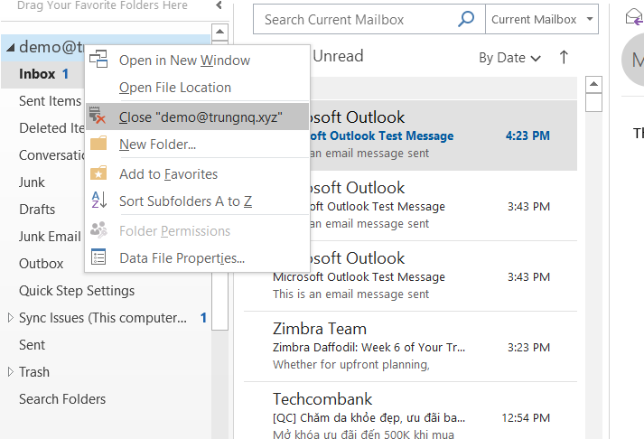Click the sender avatar circle in reading pane
The height and width of the screenshot is (439, 644).
[633, 61]
